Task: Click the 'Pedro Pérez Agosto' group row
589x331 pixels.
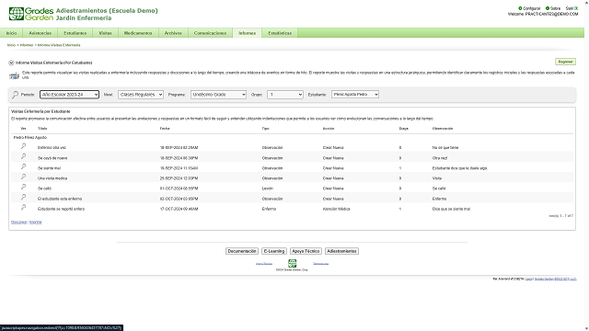Action: (x=30, y=137)
